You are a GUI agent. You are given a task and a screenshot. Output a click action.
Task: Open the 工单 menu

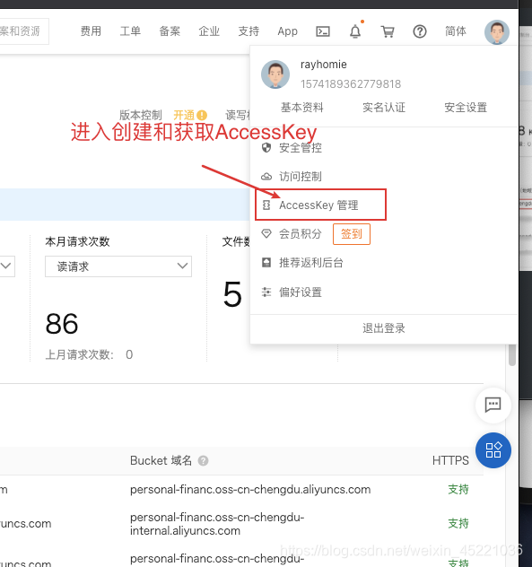130,31
